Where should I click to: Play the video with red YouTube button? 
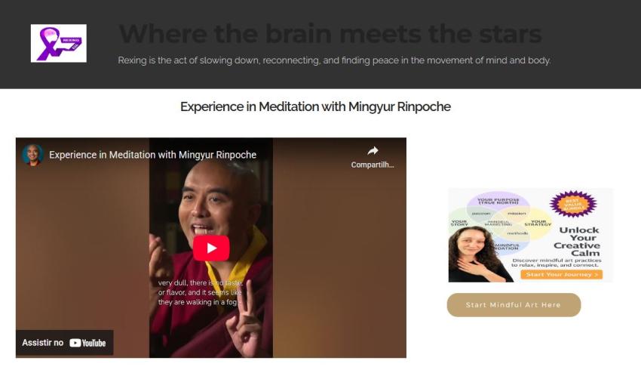click(211, 248)
